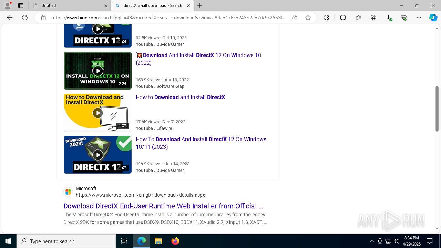Open Download And Install DirectX 12 On Windows 10 (2022)
The image size is (441, 248).
click(198, 59)
